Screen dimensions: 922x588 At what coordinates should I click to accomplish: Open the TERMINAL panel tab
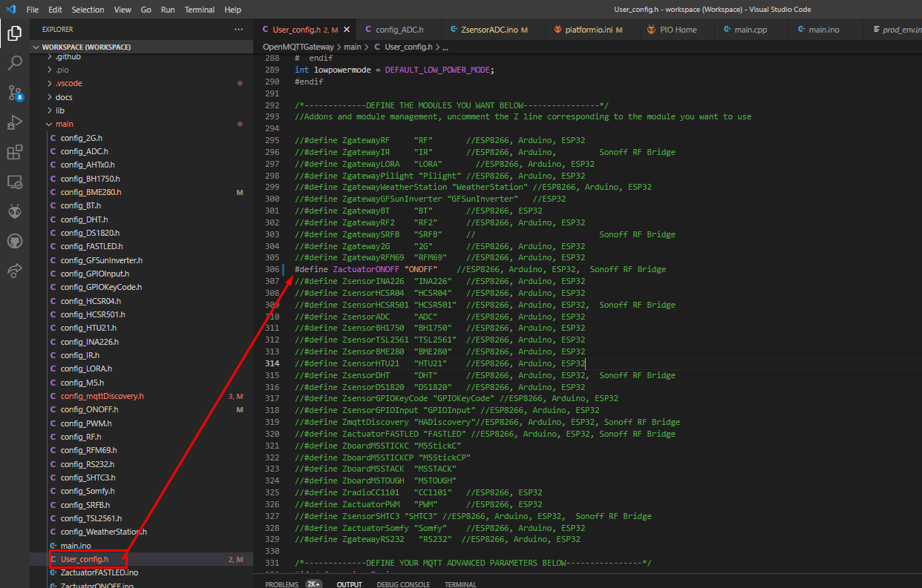(x=460, y=584)
